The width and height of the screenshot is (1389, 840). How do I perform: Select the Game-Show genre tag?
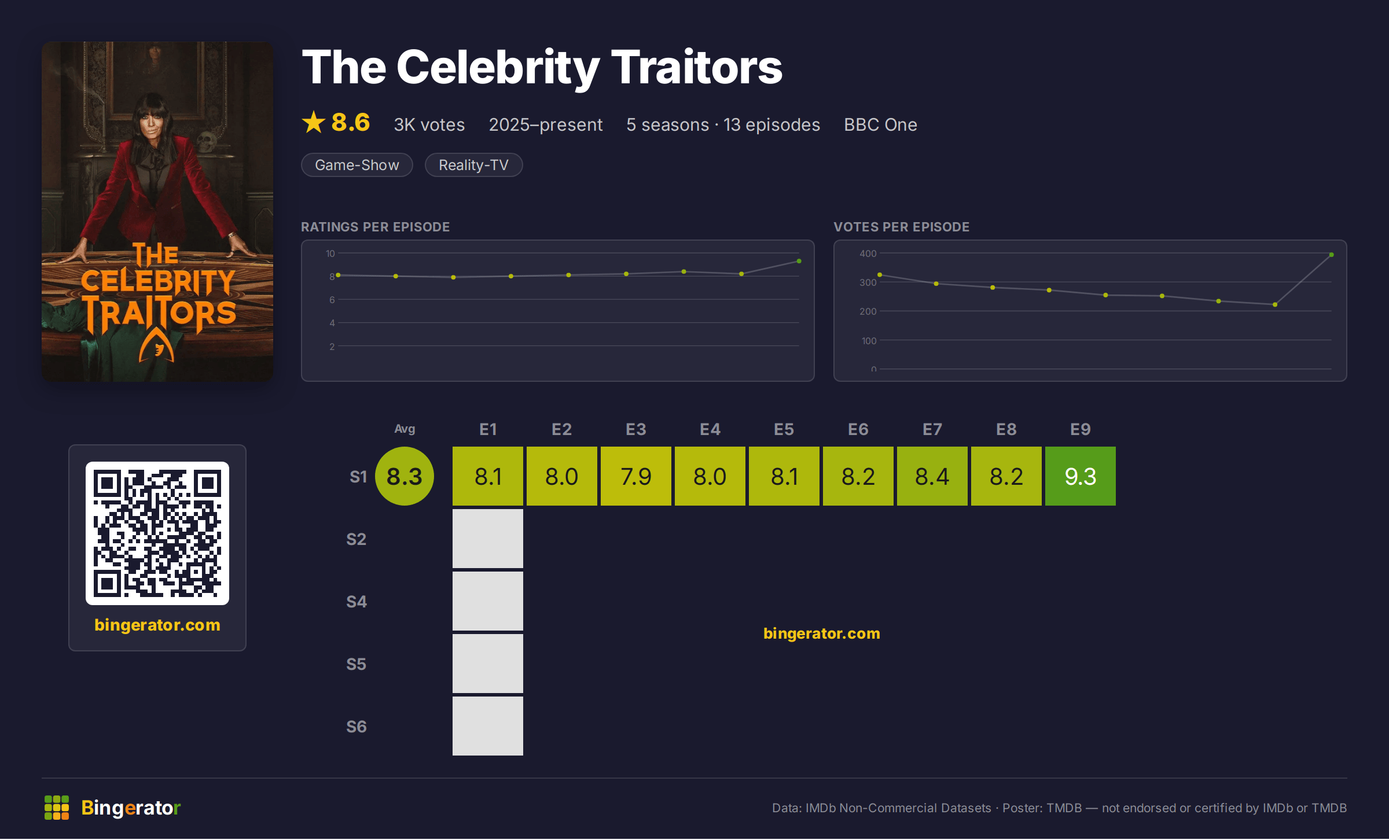pyautogui.click(x=357, y=165)
